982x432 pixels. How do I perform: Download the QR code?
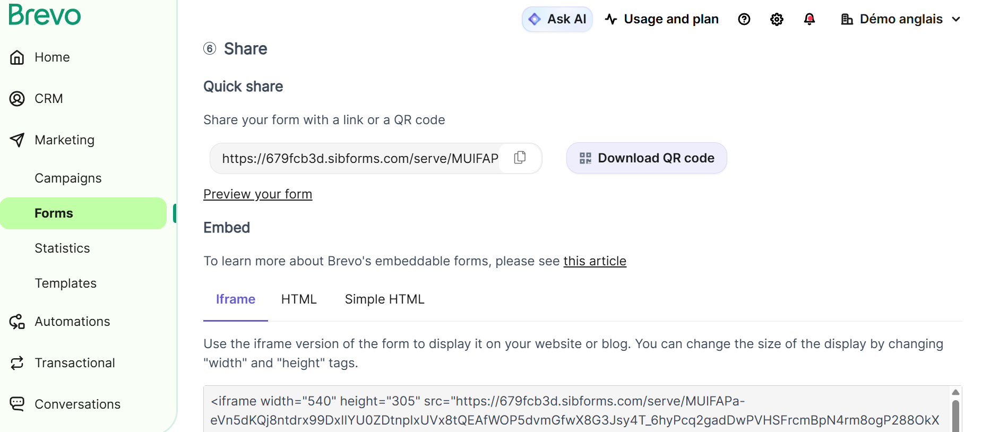646,158
